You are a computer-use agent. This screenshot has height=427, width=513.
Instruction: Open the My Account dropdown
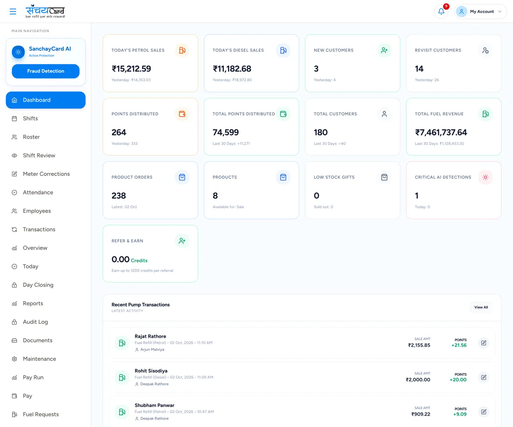pyautogui.click(x=481, y=12)
